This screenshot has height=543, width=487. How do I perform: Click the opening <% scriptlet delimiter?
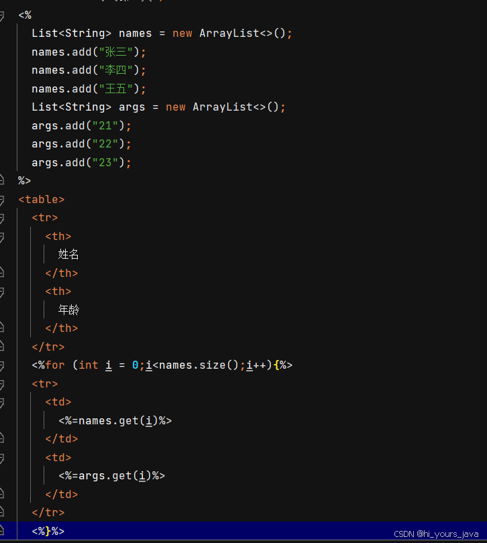tap(25, 15)
